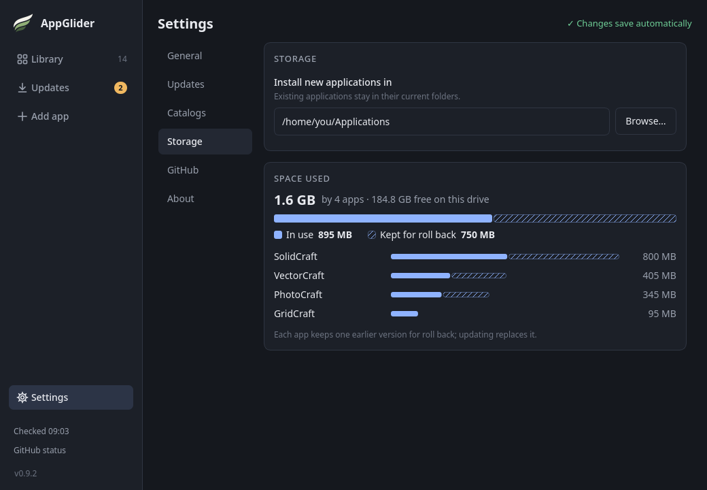Click the Settings page heading
This screenshot has width=707, height=490.
click(186, 24)
